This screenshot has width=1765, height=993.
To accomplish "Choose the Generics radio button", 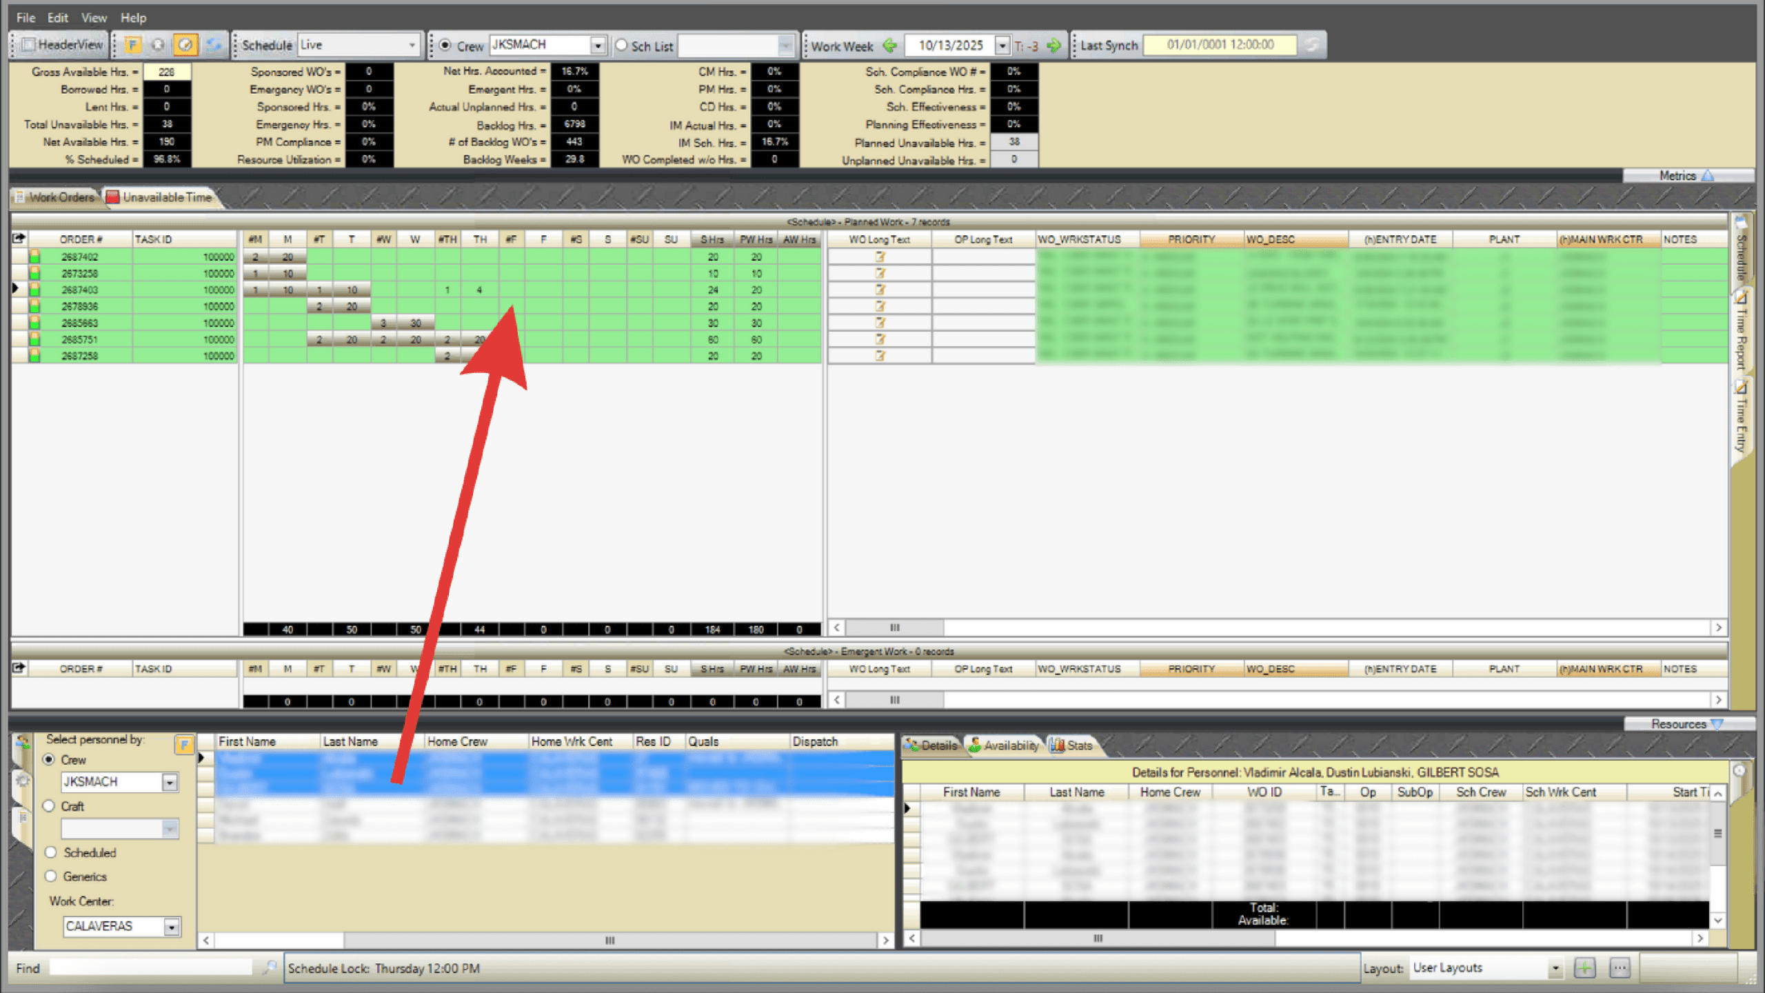I will click(x=50, y=876).
